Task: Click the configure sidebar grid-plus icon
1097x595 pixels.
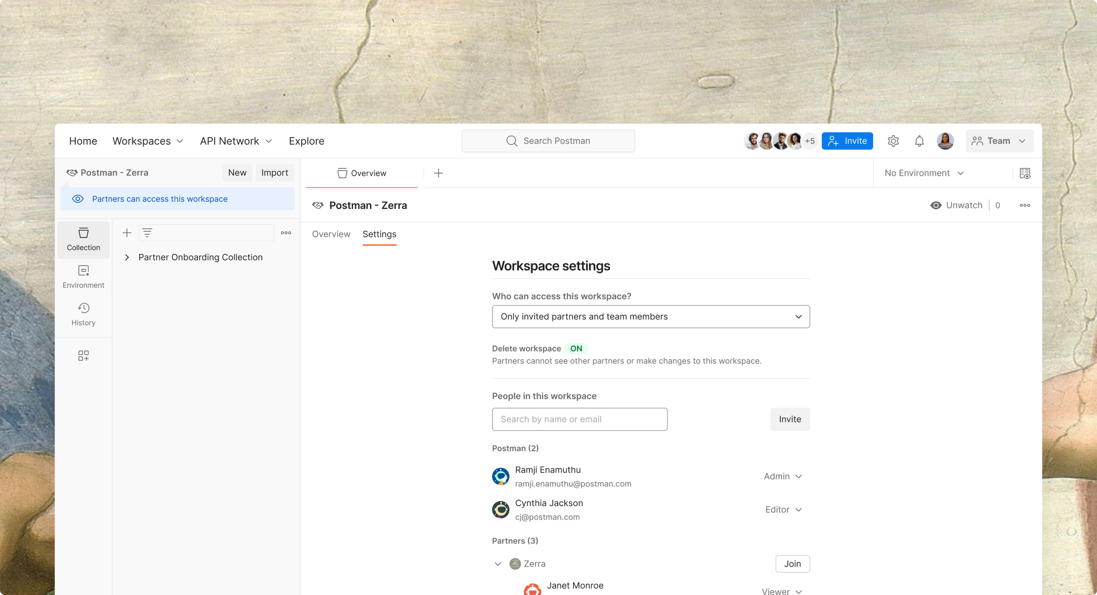Action: [x=83, y=355]
